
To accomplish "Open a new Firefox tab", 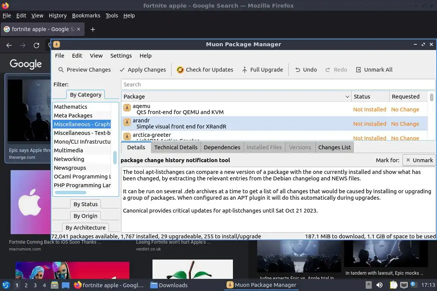I will 93,29.
